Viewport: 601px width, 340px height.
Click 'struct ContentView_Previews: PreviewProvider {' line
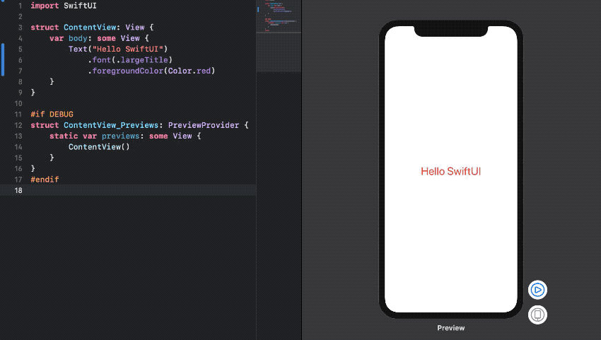tap(139, 125)
